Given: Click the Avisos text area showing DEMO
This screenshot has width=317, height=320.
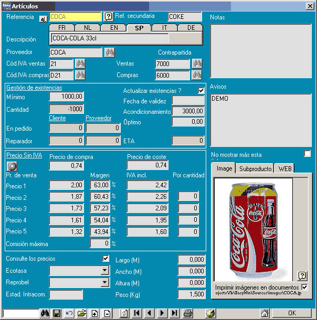Looking at the screenshot, I should tap(261, 120).
